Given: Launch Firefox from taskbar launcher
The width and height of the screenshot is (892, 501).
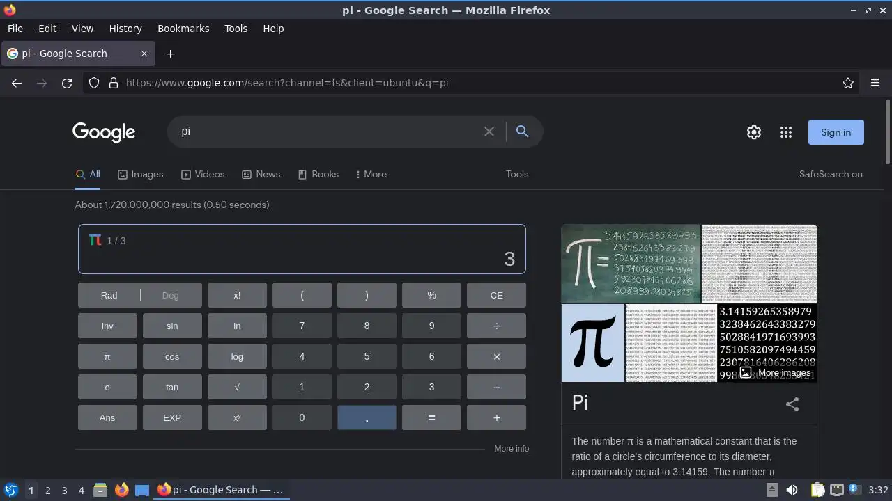Looking at the screenshot, I should point(121,490).
